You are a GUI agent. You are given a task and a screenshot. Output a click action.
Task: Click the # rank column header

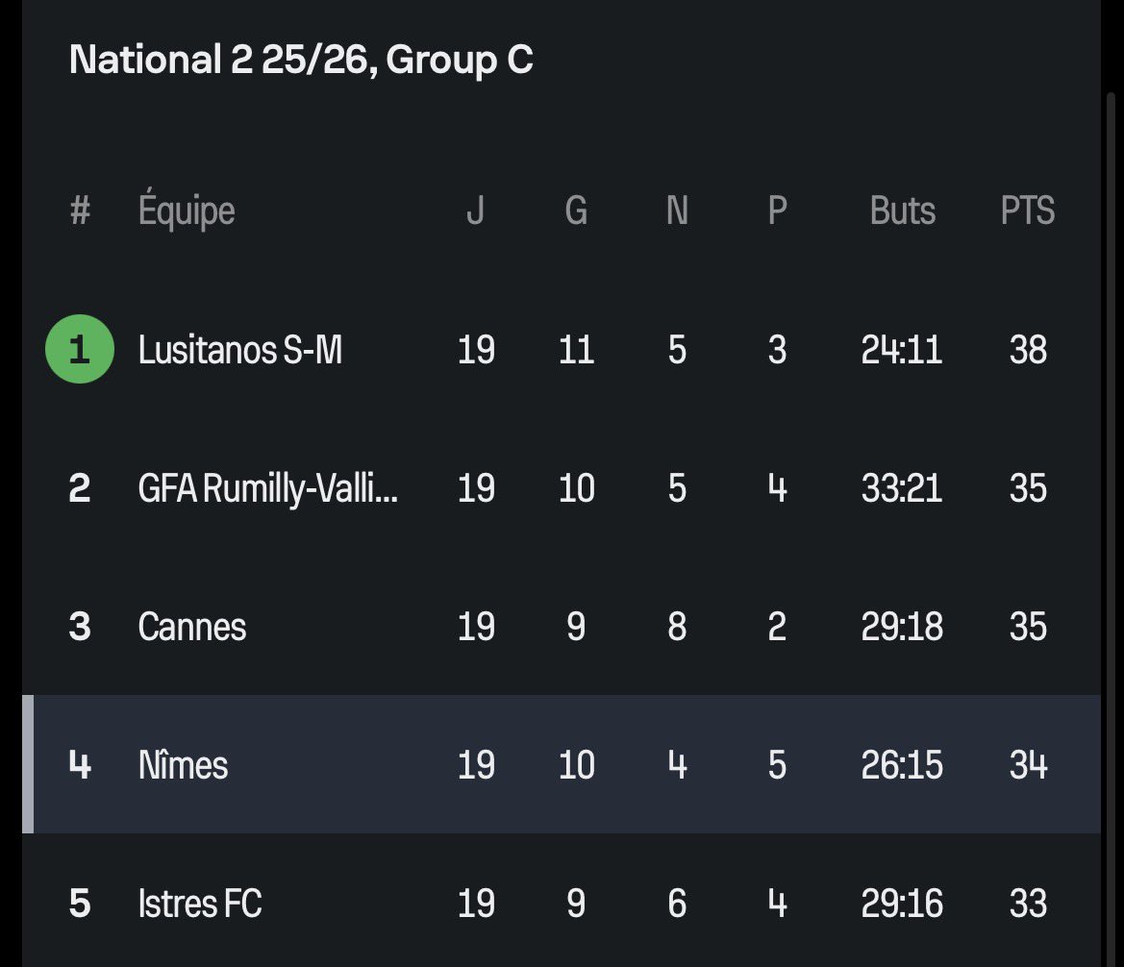(81, 211)
